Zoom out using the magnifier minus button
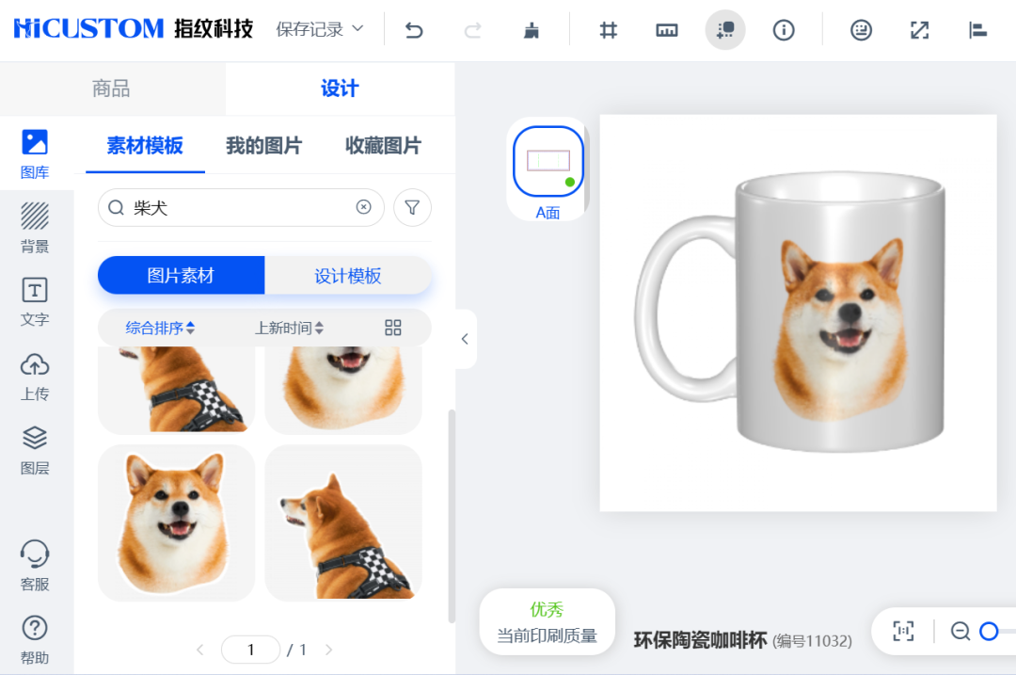The image size is (1016, 675). pyautogui.click(x=960, y=632)
